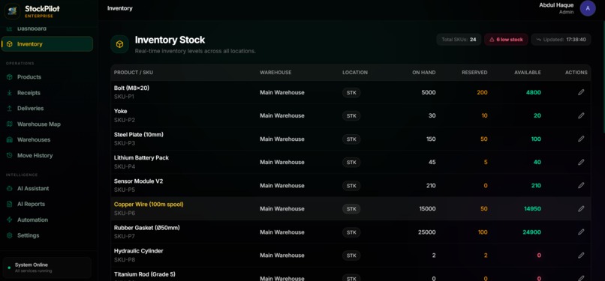Edit the Rubber Gasket row

(x=581, y=232)
